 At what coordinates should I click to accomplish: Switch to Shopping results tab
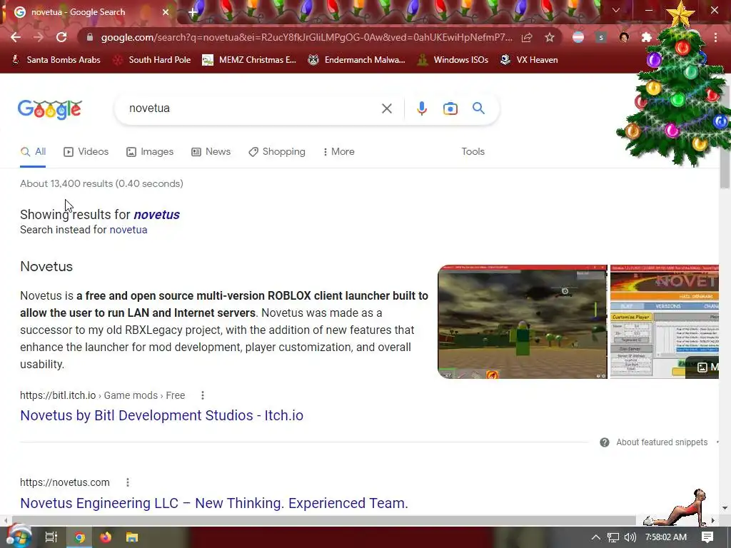tap(277, 152)
